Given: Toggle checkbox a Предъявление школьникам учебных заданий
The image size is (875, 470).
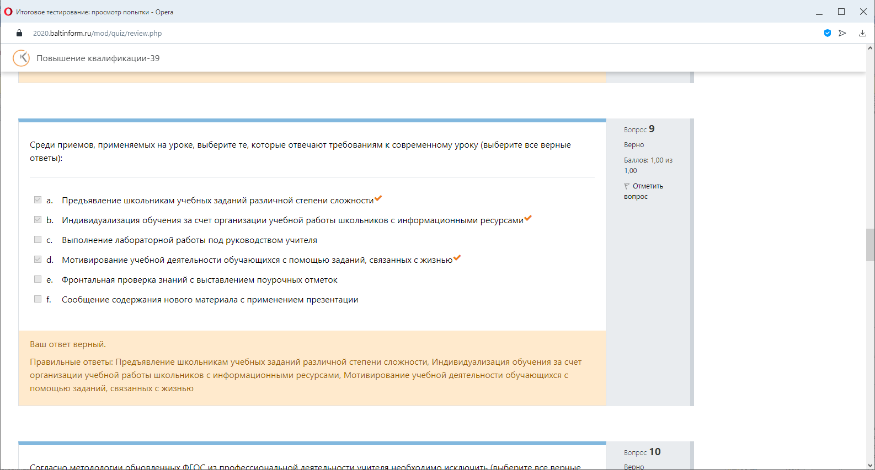Looking at the screenshot, I should point(38,200).
